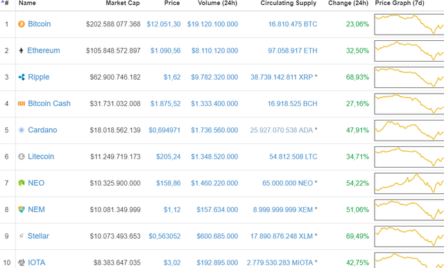Open Bitcoin price $12.051,30 link

pyautogui.click(x=164, y=24)
